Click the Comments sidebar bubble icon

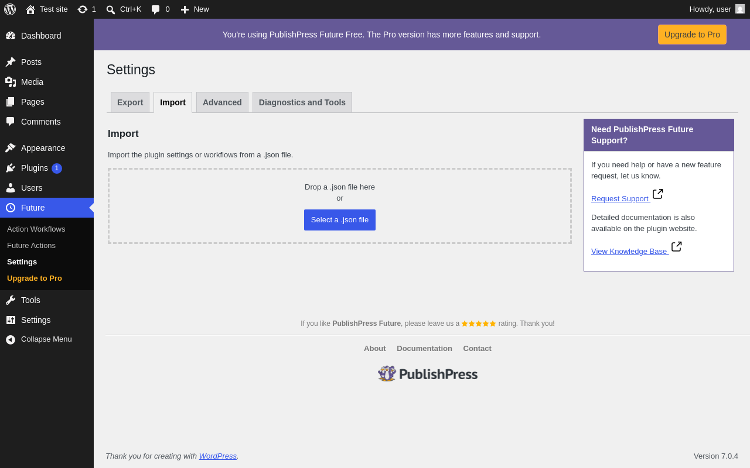coord(11,122)
